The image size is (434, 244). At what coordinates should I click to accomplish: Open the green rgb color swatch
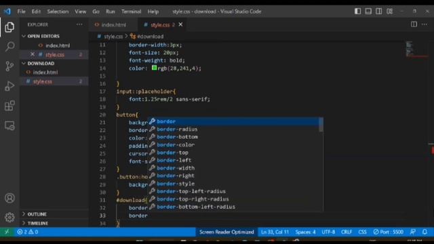[x=154, y=68]
